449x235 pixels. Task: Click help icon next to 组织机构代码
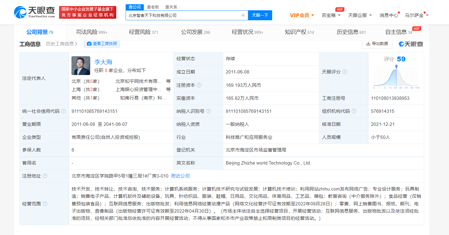(x=354, y=111)
